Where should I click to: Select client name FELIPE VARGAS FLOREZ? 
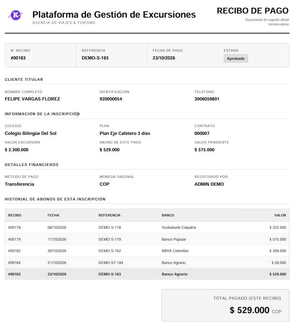click(x=32, y=99)
